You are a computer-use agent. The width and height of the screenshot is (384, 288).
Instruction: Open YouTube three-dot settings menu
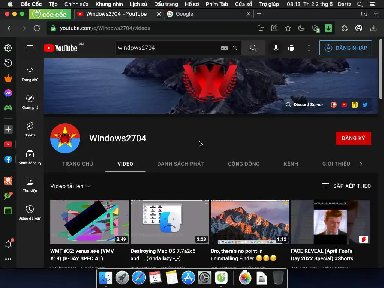pos(309,48)
